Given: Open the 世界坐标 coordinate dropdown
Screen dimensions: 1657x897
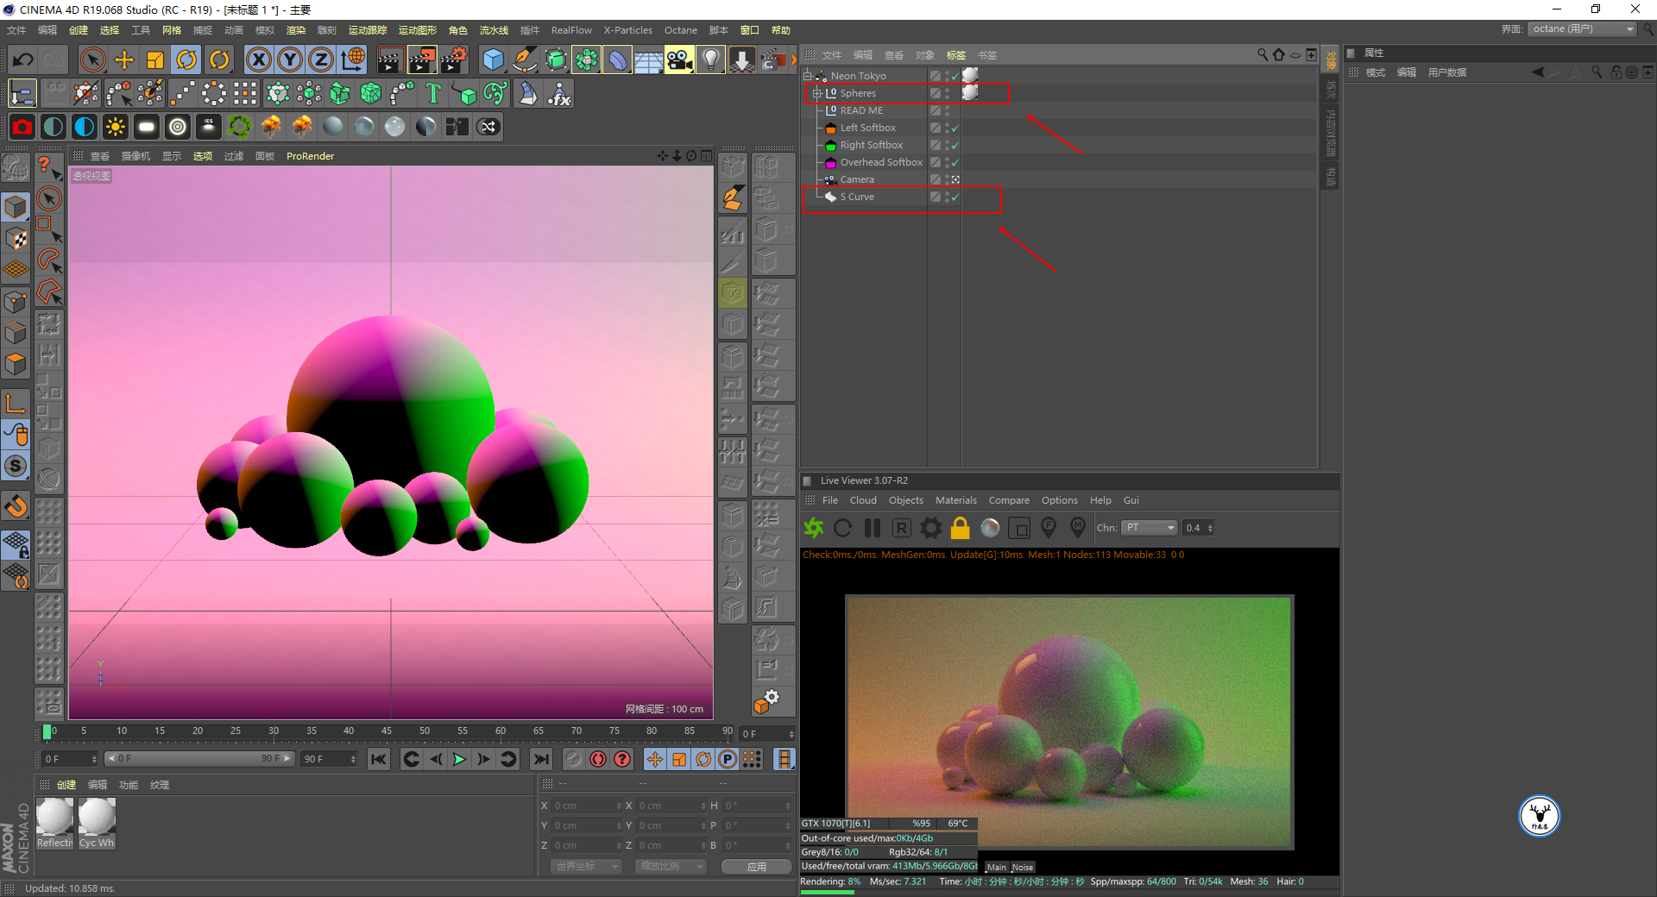Looking at the screenshot, I should (586, 866).
